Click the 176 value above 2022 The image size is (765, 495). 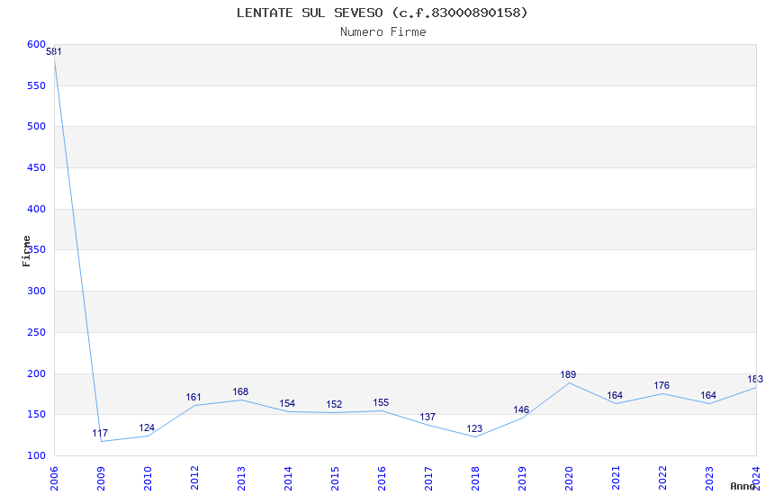tap(661, 385)
